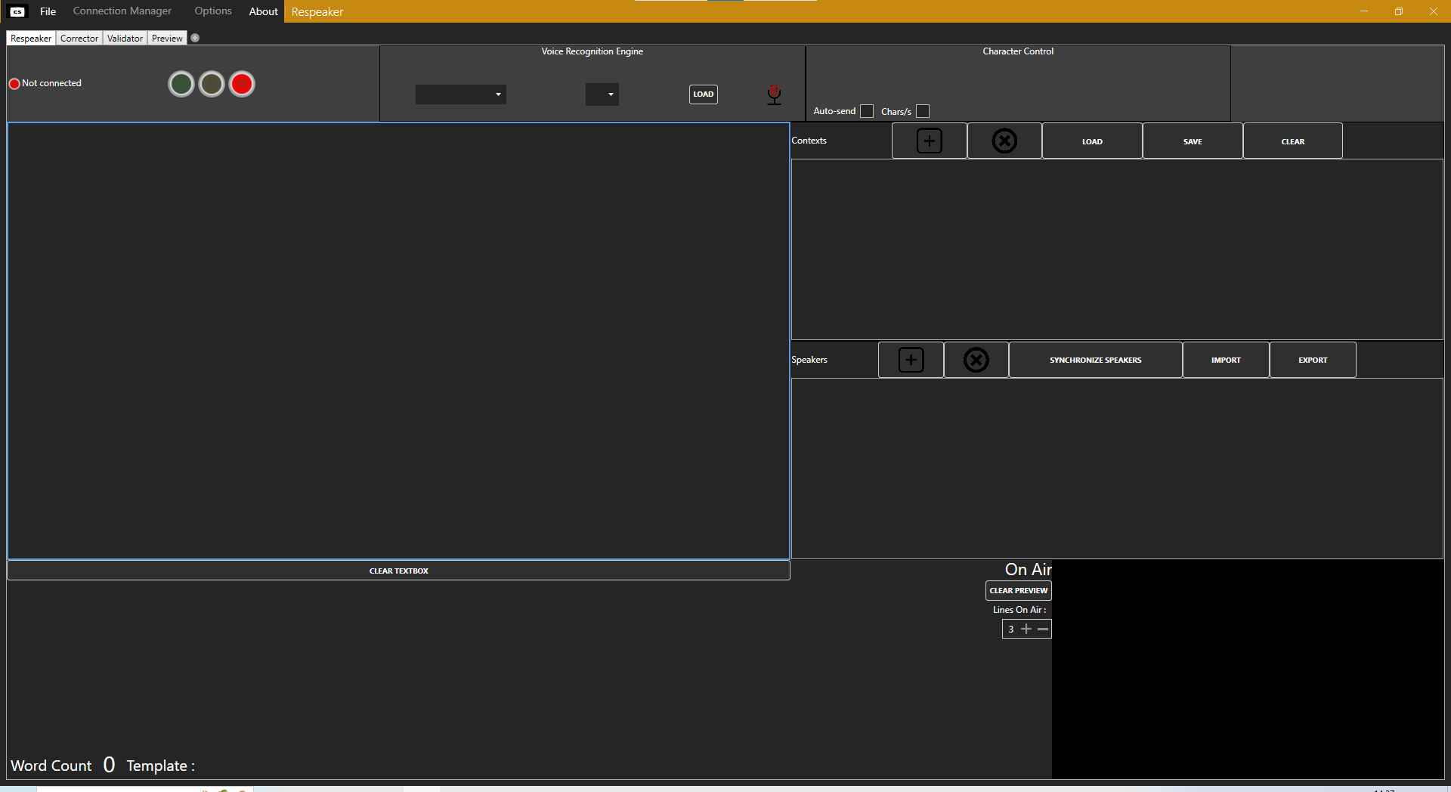Click the green circle status button
This screenshot has width=1451, height=792.
pyautogui.click(x=181, y=84)
